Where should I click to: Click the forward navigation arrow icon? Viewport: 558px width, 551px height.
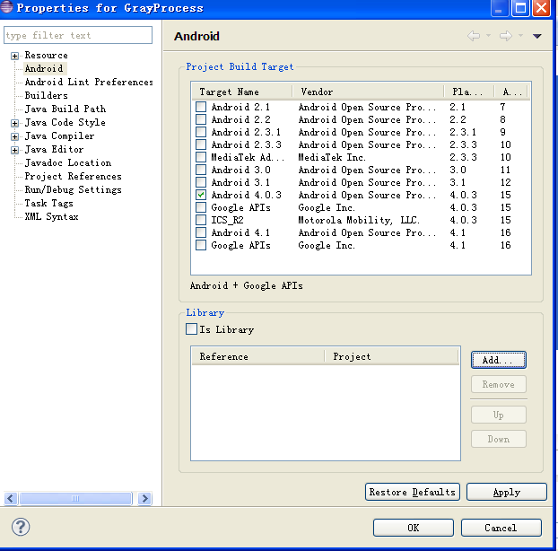(506, 36)
